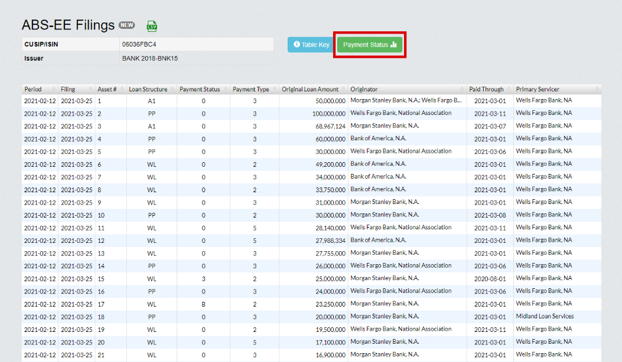Select the Midland Loan Services servicer cell

(545, 317)
